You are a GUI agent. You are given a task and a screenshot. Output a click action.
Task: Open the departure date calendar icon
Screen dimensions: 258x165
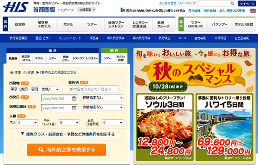tap(74, 98)
